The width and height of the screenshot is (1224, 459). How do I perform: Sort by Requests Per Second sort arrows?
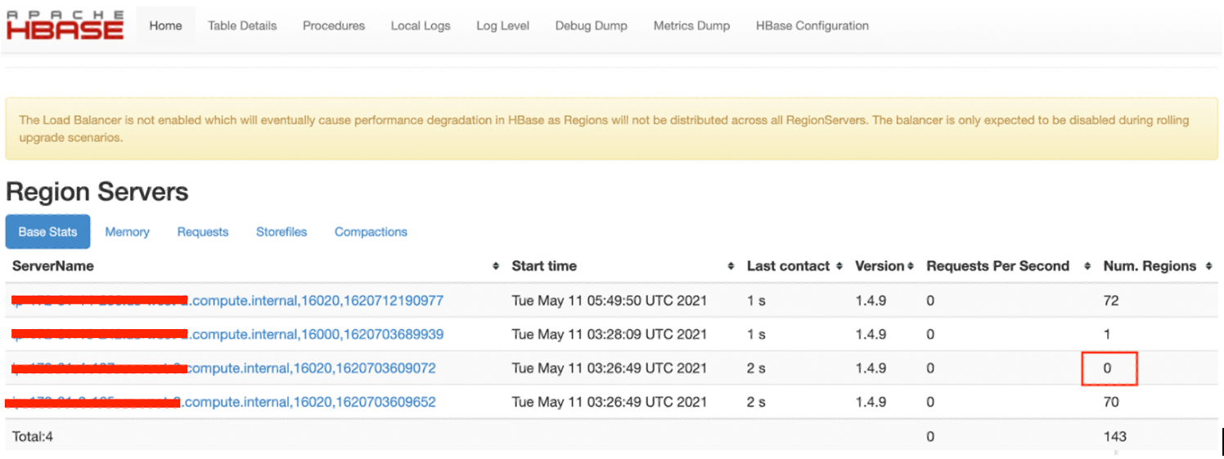pyautogui.click(x=1087, y=266)
